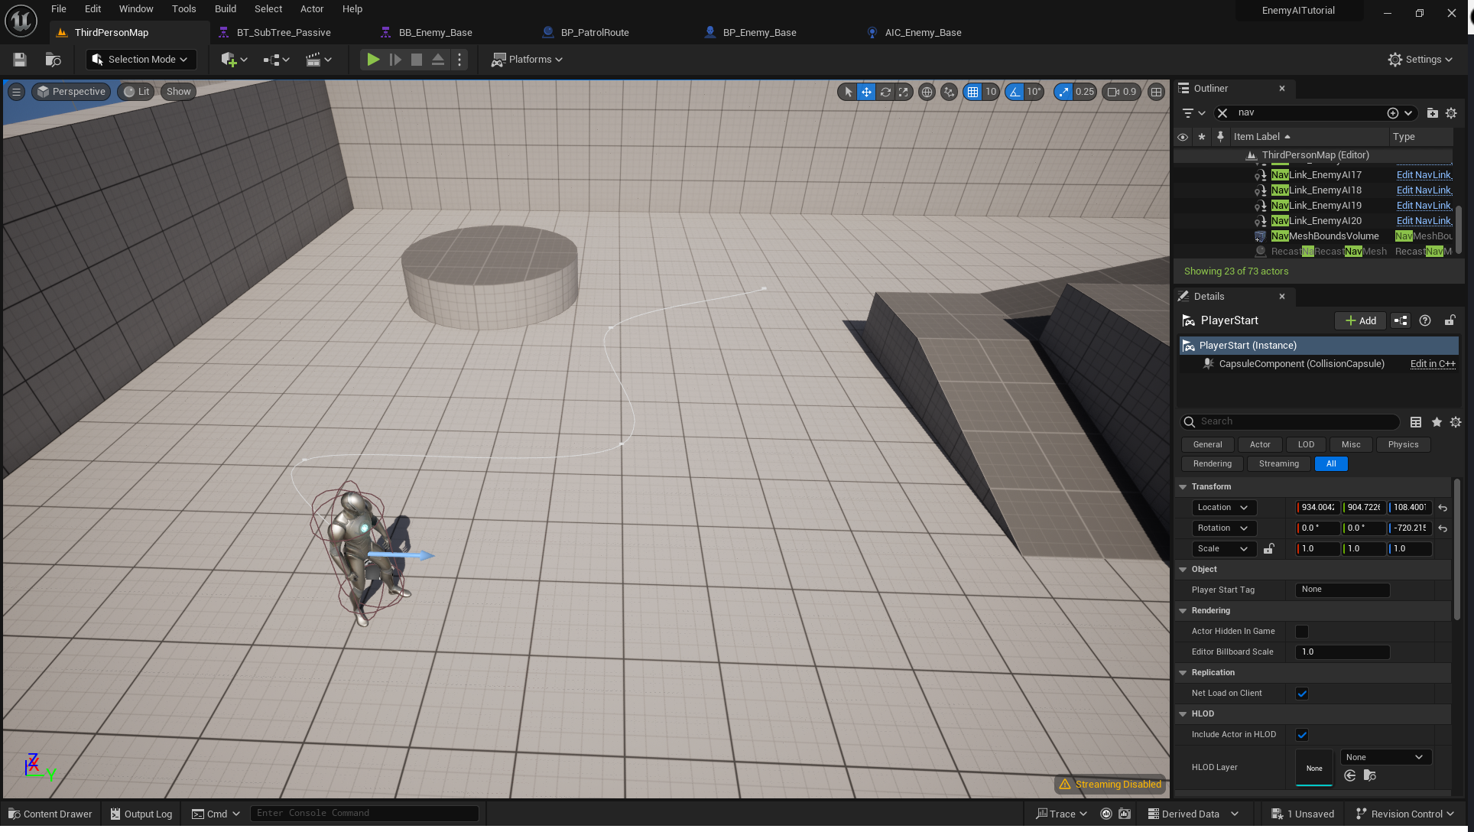Open Details property matrix grid icon
Image resolution: width=1474 pixels, height=832 pixels.
click(1416, 422)
